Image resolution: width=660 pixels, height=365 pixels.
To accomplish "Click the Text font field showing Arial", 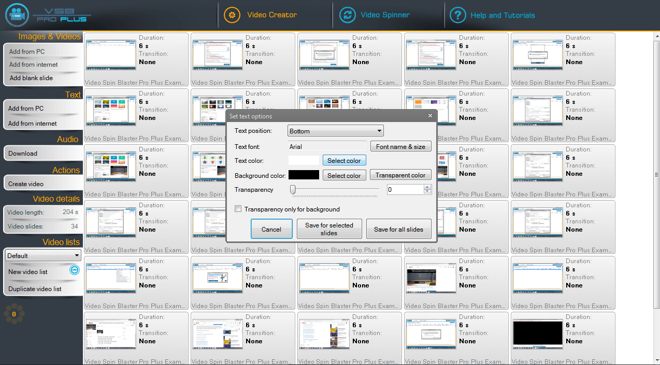I will tap(327, 146).
